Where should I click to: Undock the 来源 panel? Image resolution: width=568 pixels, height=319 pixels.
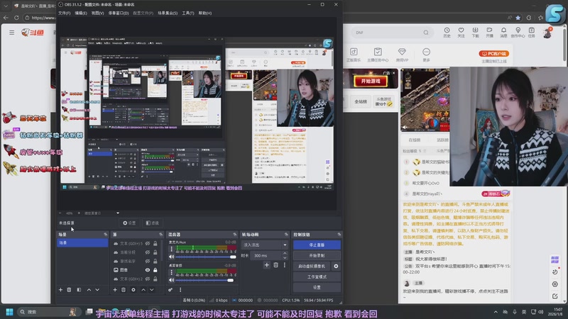[x=161, y=235]
